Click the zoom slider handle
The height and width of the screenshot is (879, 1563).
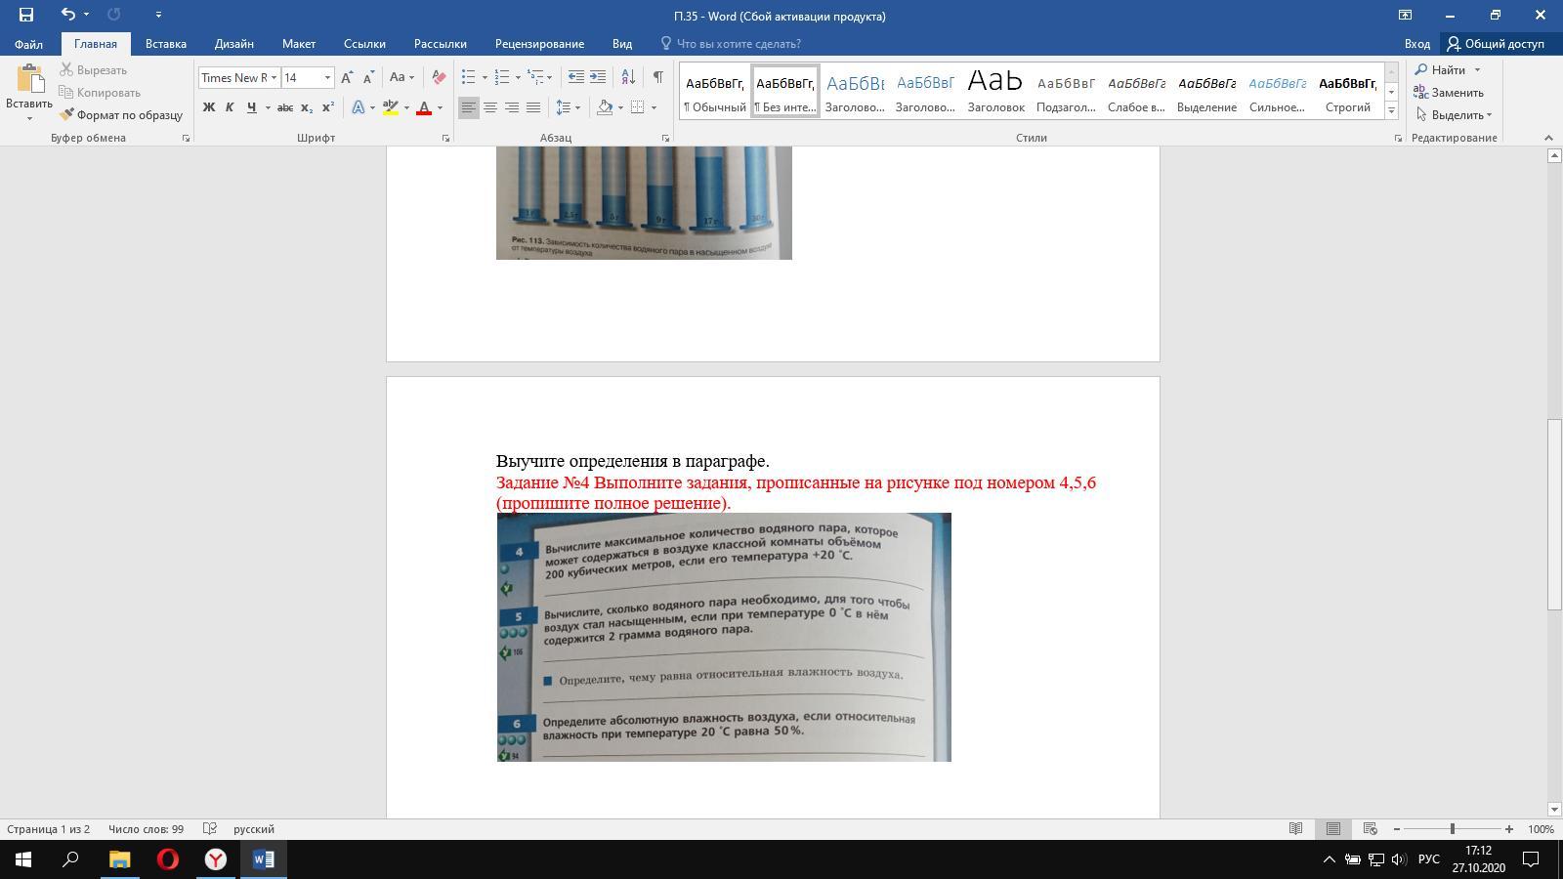click(x=1453, y=829)
